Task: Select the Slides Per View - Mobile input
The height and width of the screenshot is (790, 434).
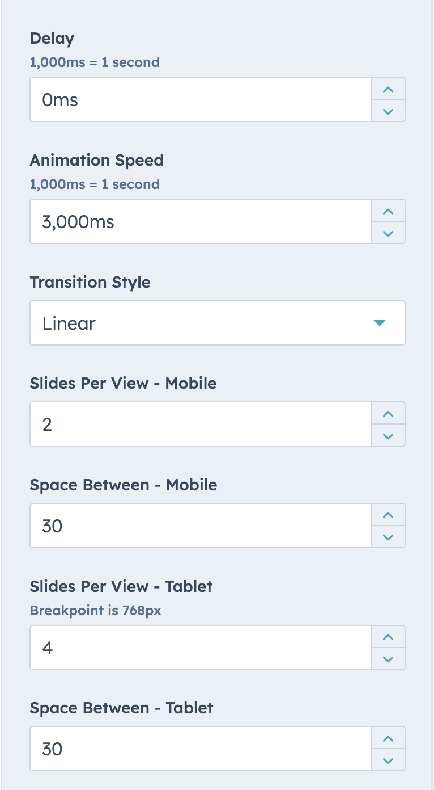Action: (198, 423)
